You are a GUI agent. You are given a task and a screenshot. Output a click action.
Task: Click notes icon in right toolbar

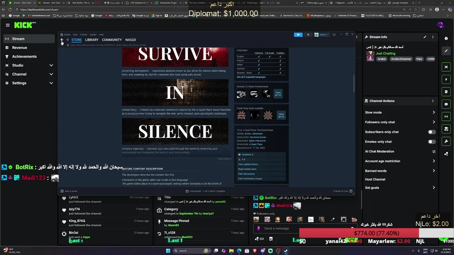tap(446, 92)
